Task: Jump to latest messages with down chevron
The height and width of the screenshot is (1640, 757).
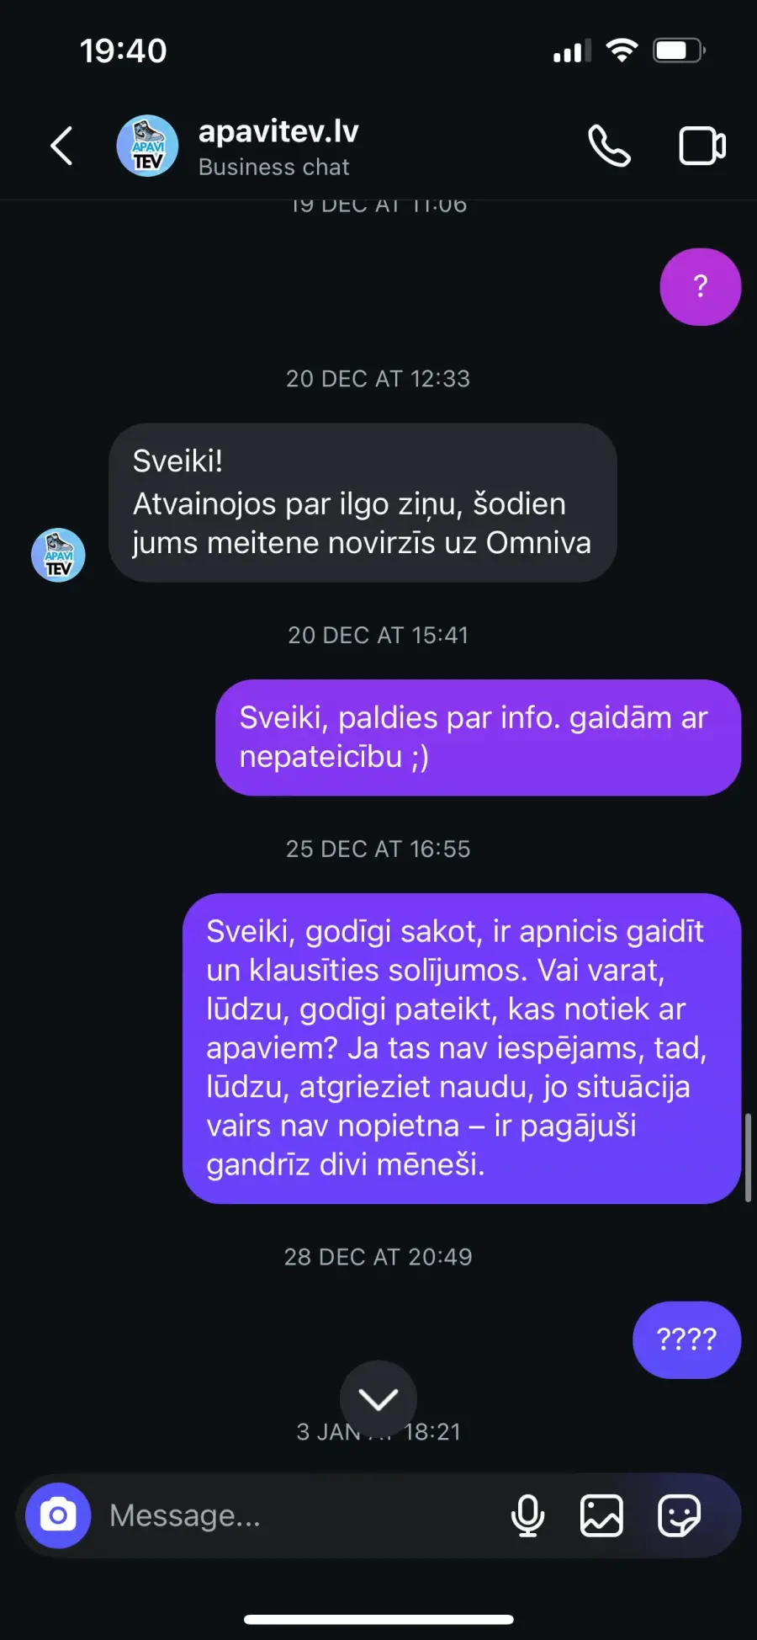Action: coord(378,1399)
